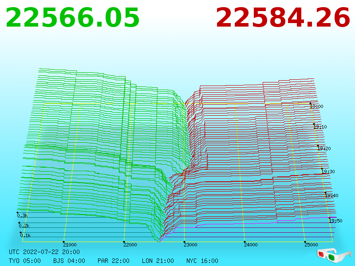
Task: Click the PAR 22:00 time
Action: tap(114, 261)
